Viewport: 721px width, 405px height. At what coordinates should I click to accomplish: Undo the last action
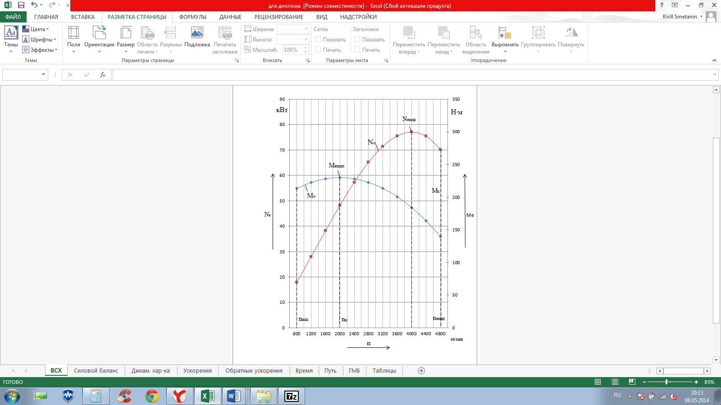[x=34, y=5]
